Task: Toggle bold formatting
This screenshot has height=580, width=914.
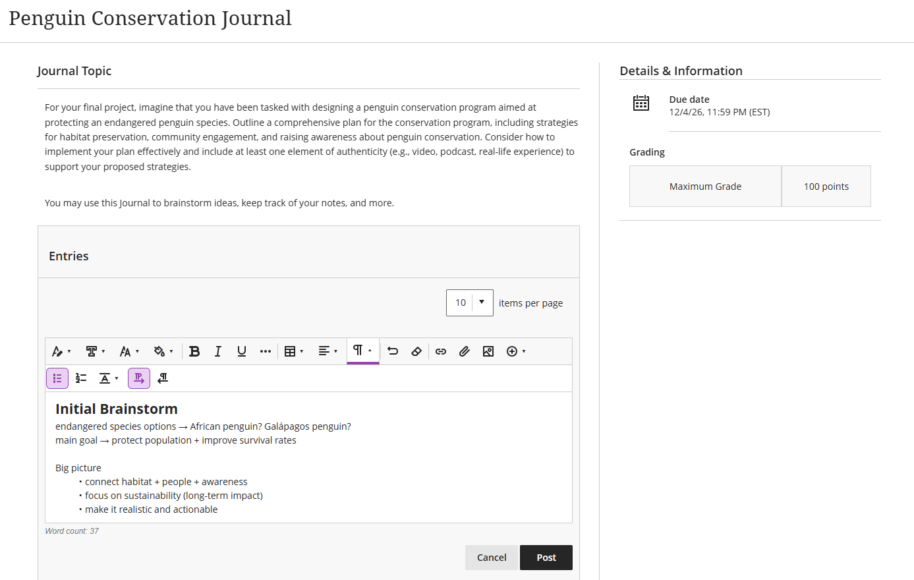Action: [x=194, y=351]
